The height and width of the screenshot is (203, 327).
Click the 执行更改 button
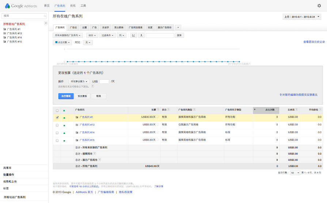[x=66, y=96]
